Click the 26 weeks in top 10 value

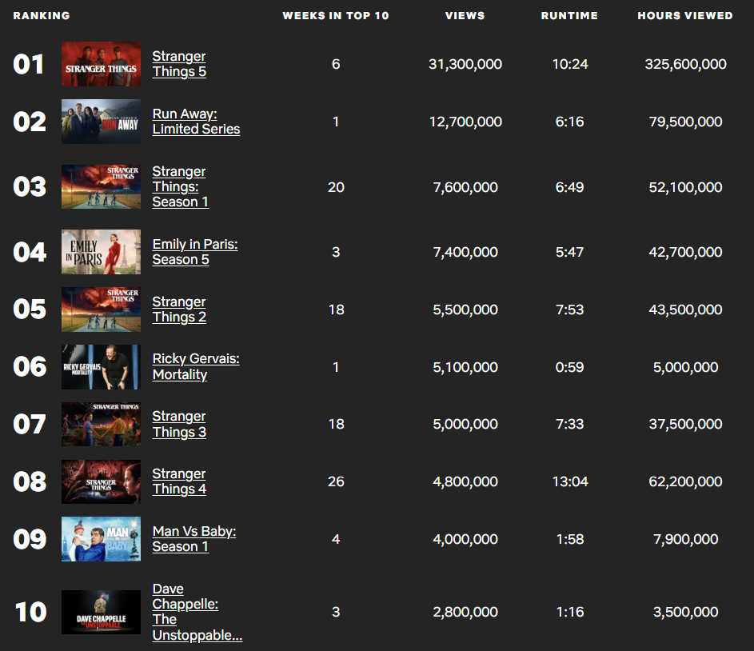(x=336, y=481)
